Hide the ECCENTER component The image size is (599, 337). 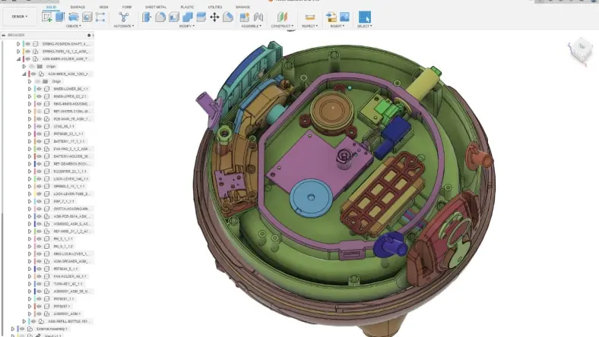[39, 172]
